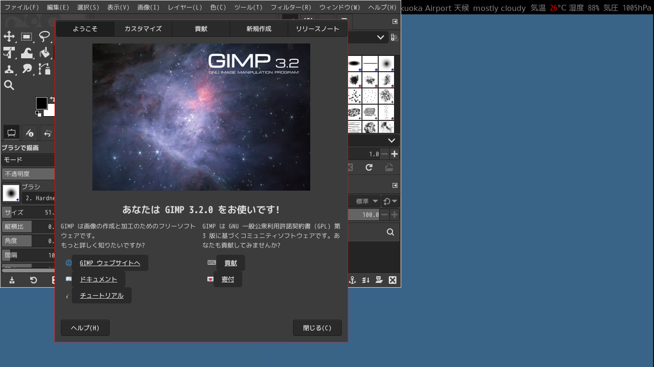Click the delete layer X icon
This screenshot has width=654, height=367.
point(393,280)
